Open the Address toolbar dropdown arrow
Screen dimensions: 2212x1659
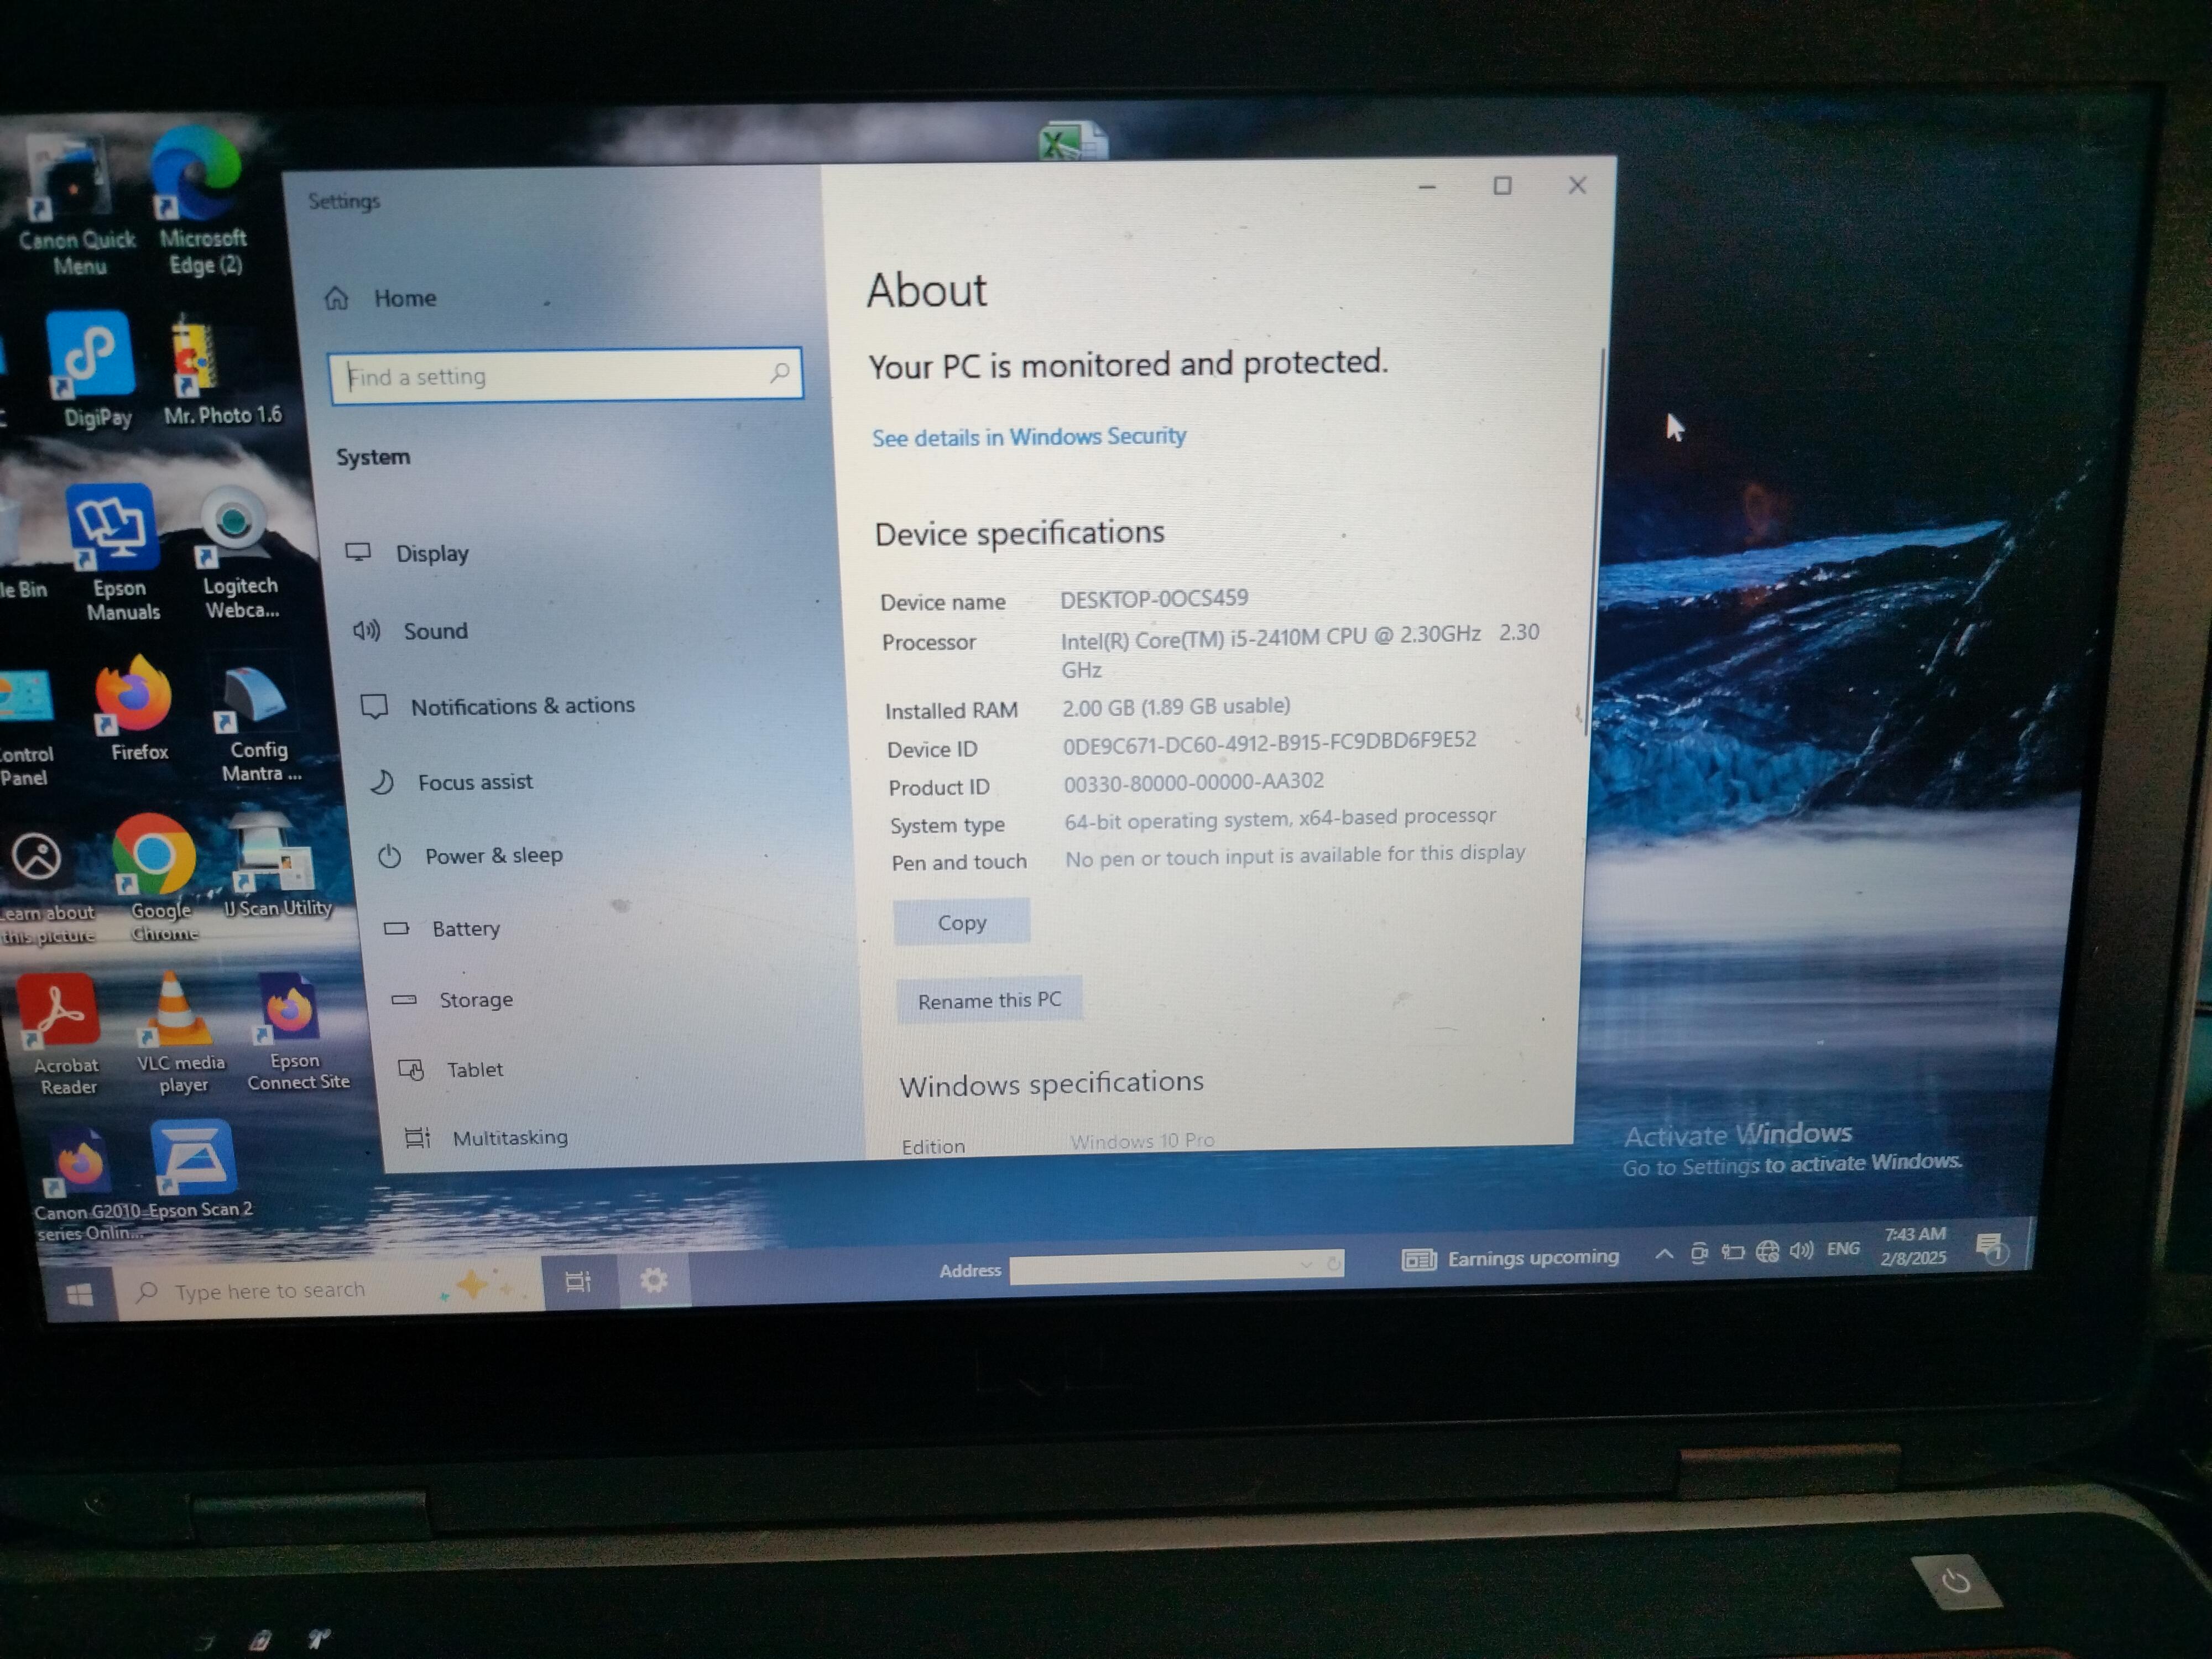[1305, 1265]
